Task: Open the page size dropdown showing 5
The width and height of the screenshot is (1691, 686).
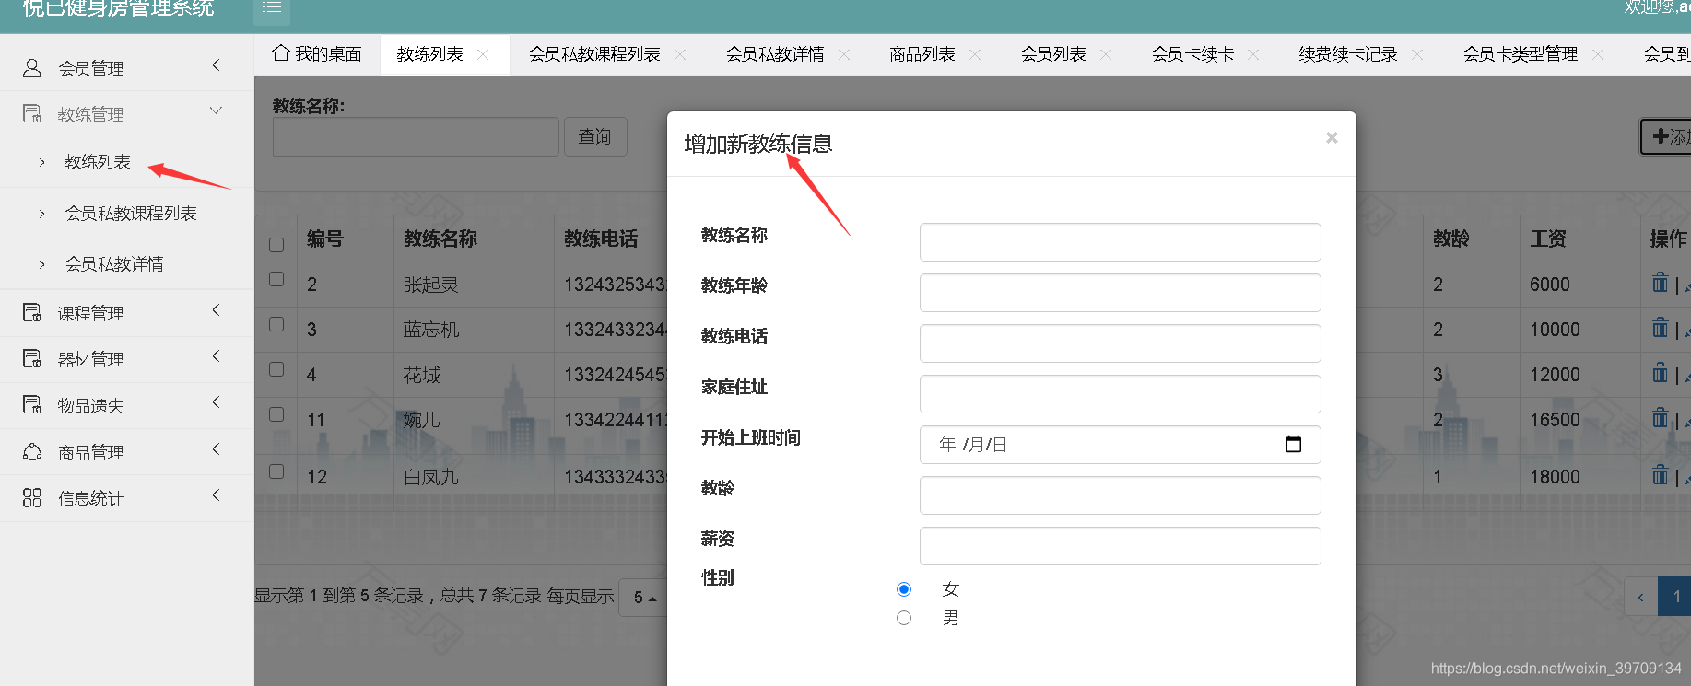Action: click(x=644, y=598)
